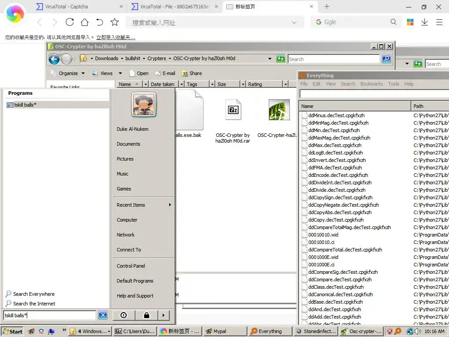Open Everything's File menu

304,84
